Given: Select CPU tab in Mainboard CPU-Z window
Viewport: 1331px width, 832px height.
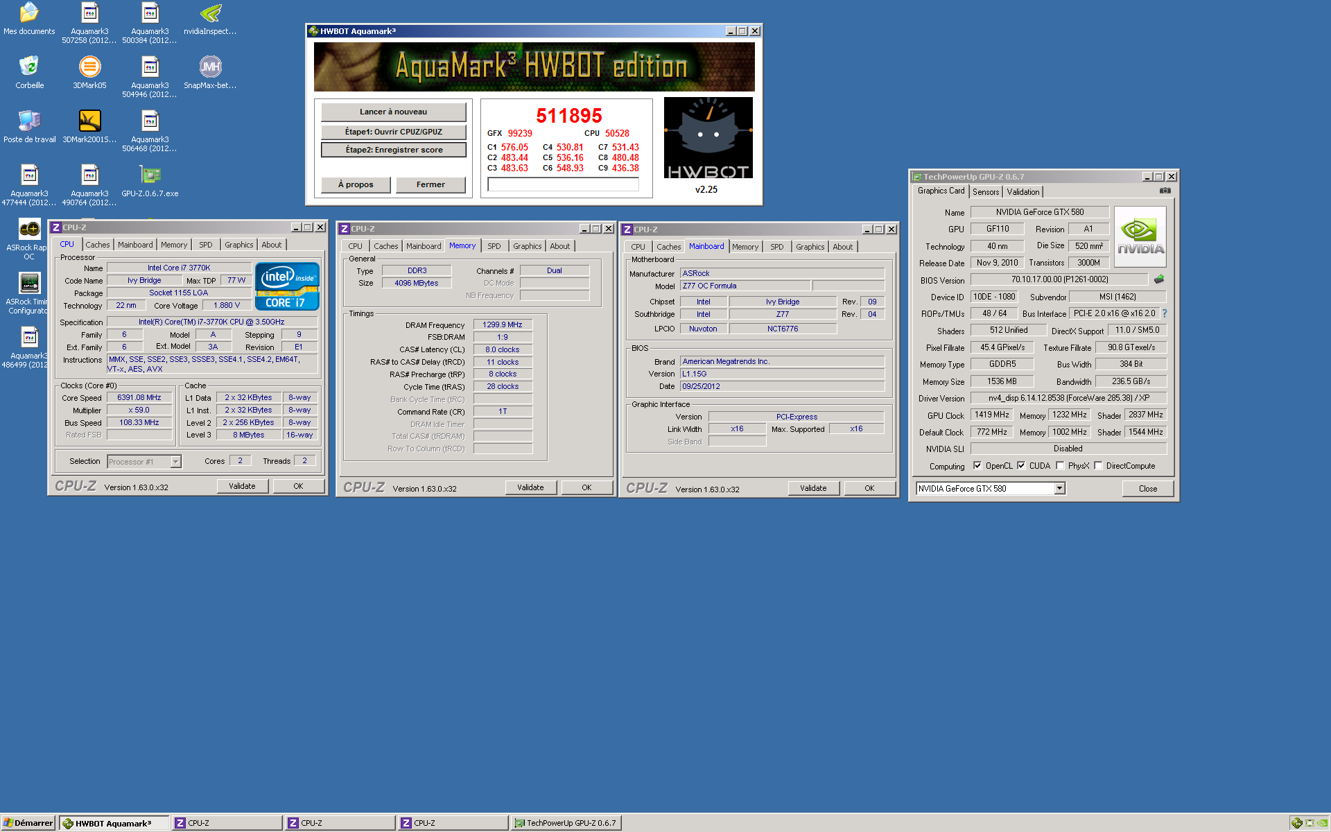Looking at the screenshot, I should [638, 247].
